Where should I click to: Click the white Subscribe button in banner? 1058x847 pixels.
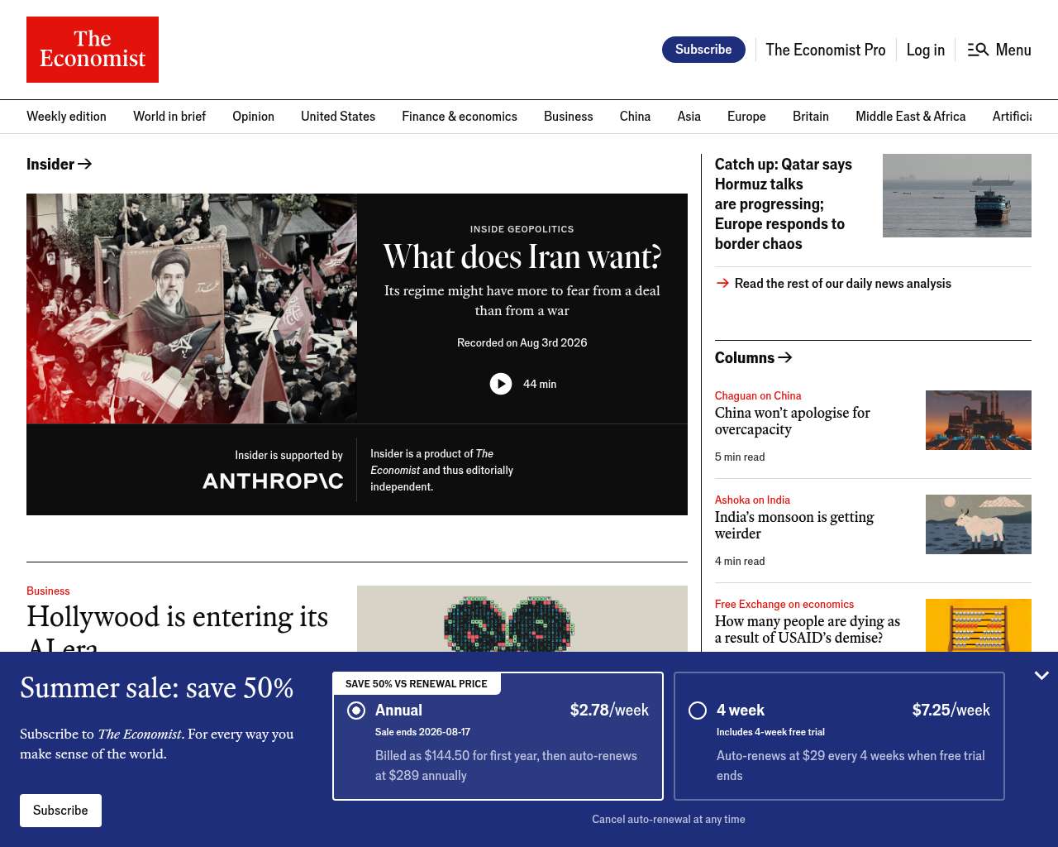[60, 811]
